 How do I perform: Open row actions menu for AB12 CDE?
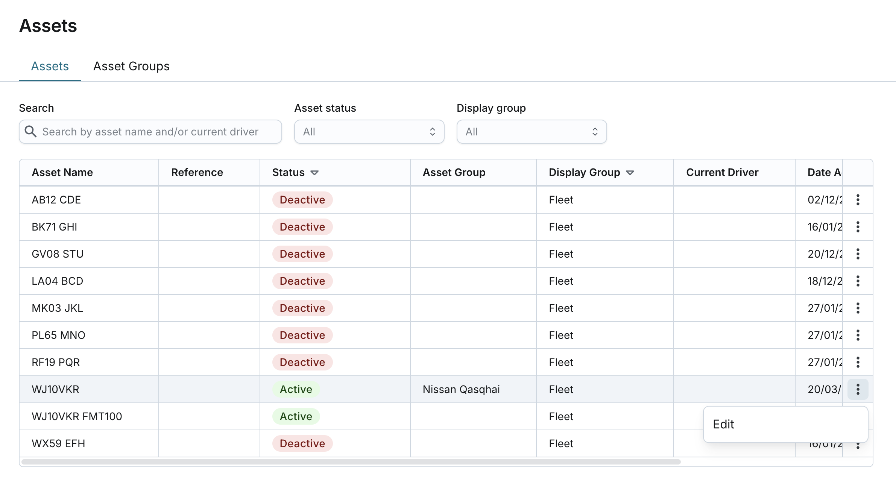[x=858, y=200]
